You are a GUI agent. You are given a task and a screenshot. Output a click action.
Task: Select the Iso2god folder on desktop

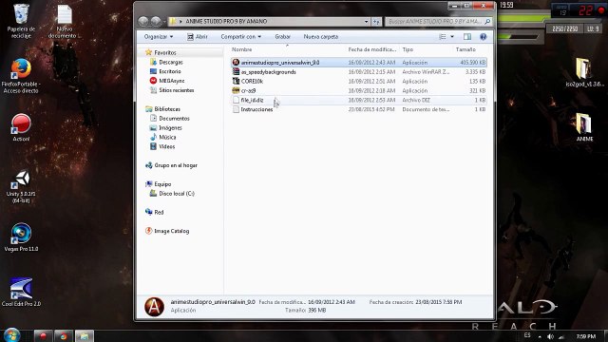point(584,72)
